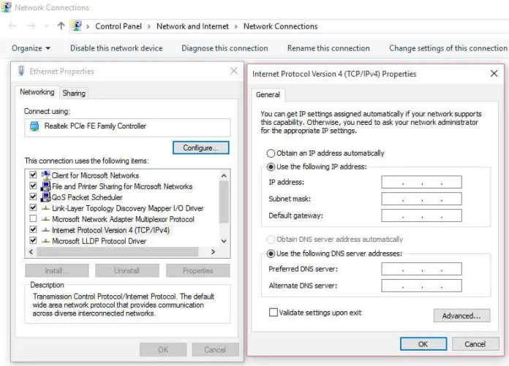Click the Subnet mask input field
Image resolution: width=509 pixels, height=366 pixels.
(x=421, y=199)
